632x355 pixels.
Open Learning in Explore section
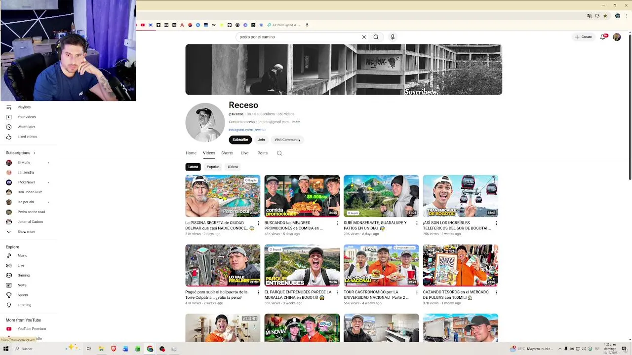(x=24, y=305)
